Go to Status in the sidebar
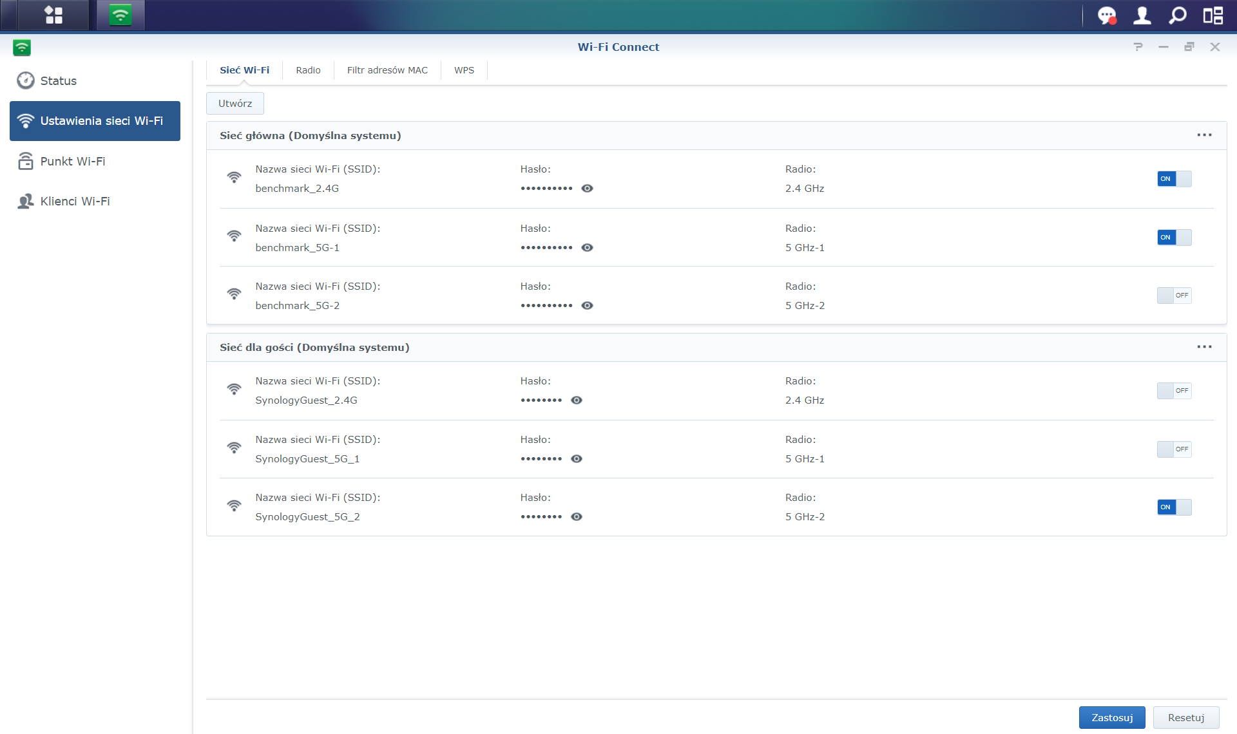Screen dimensions: 1237x734 coord(95,80)
